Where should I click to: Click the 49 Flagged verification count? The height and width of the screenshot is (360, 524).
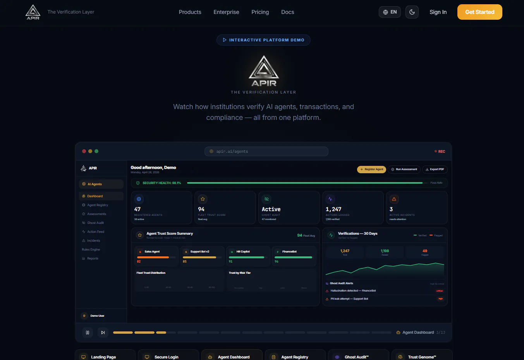pyautogui.click(x=425, y=251)
